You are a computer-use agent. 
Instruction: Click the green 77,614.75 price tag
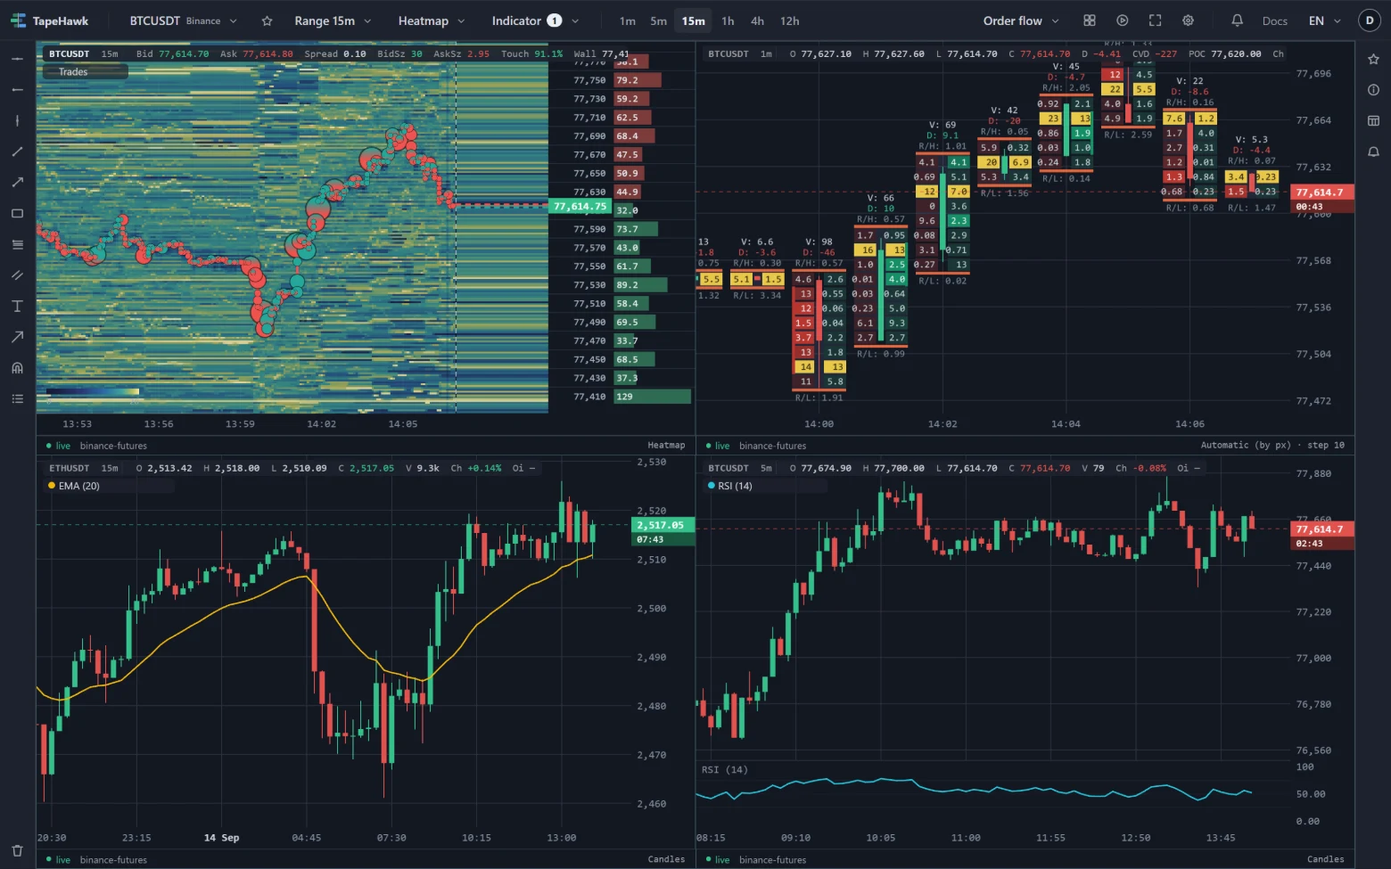point(580,206)
